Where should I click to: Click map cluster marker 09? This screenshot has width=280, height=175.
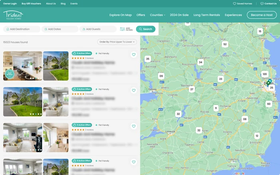tap(161, 76)
